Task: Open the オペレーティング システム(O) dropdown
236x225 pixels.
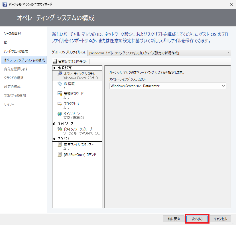Action: coord(168,86)
